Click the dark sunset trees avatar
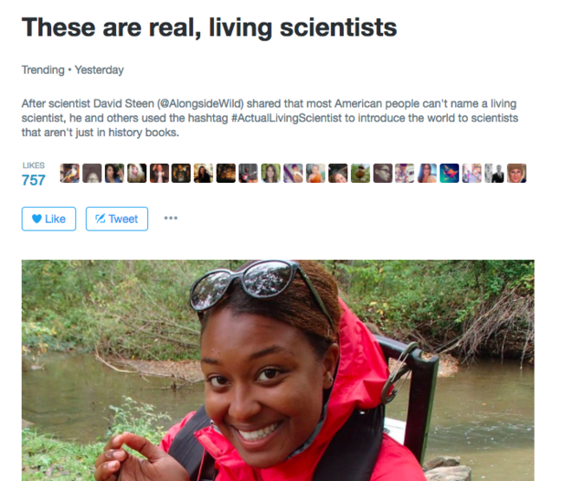This screenshot has height=481, width=584. [226, 173]
